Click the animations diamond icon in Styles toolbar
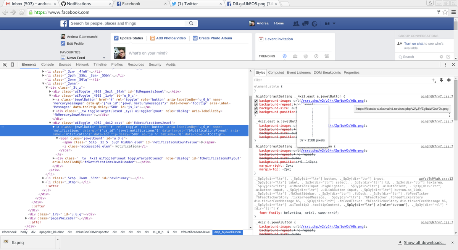Image resolution: width=458 pixels, height=250 pixels. tap(449, 80)
